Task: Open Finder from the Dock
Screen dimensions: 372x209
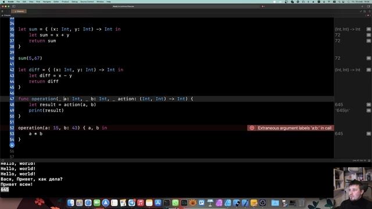Action: 70,203
